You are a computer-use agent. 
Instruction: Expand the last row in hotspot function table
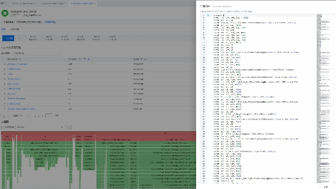point(3,108)
